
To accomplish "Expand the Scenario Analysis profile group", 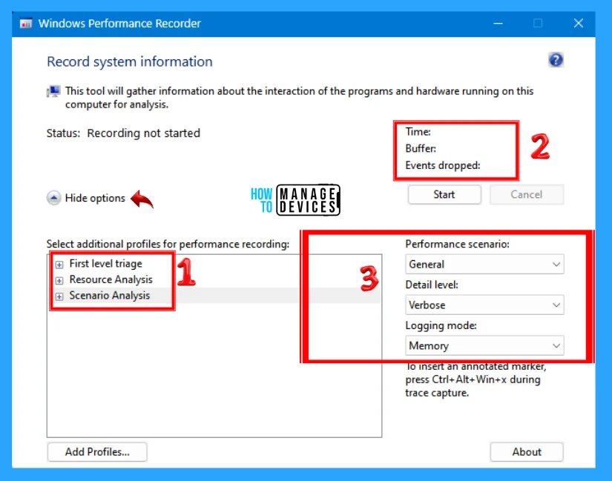I will pyautogui.click(x=59, y=296).
